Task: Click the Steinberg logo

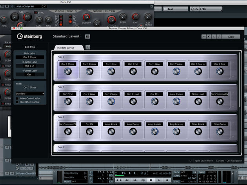Action: click(29, 36)
